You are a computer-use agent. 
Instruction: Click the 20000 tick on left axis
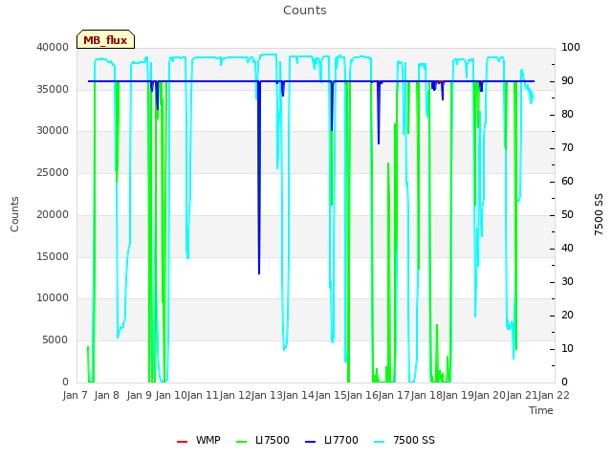pyautogui.click(x=53, y=214)
